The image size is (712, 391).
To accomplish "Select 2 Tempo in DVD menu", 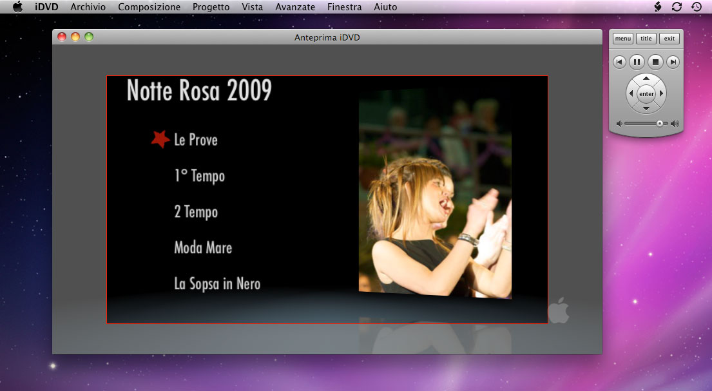I will coord(196,212).
